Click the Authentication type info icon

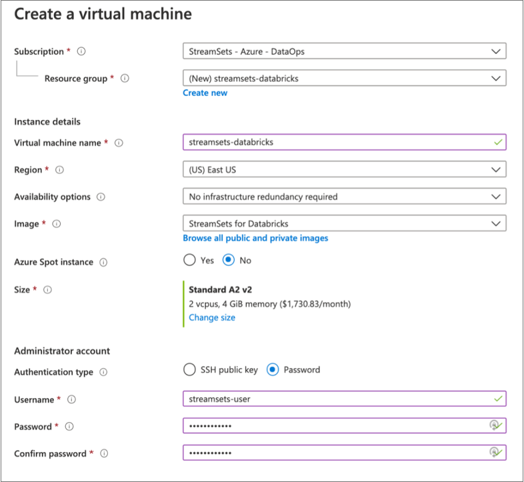[103, 373]
